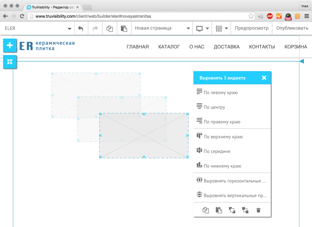Open the Новая страница page dropdown
The image size is (312, 227).
click(x=162, y=28)
